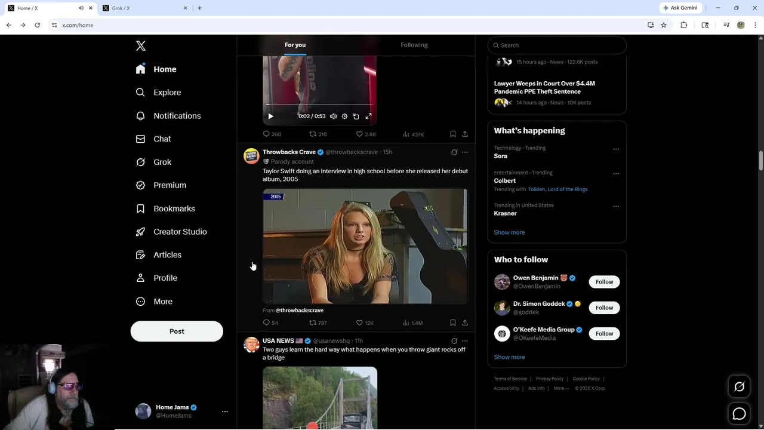View analytics of the 437K views post
Viewport: 764px width, 430px height.
tap(413, 134)
